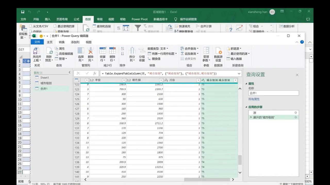
Task: Collapse the 应用的步骤 section triangle
Action: point(246,107)
